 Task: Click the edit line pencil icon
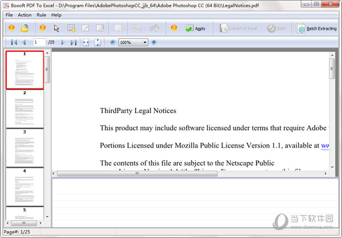(100, 28)
